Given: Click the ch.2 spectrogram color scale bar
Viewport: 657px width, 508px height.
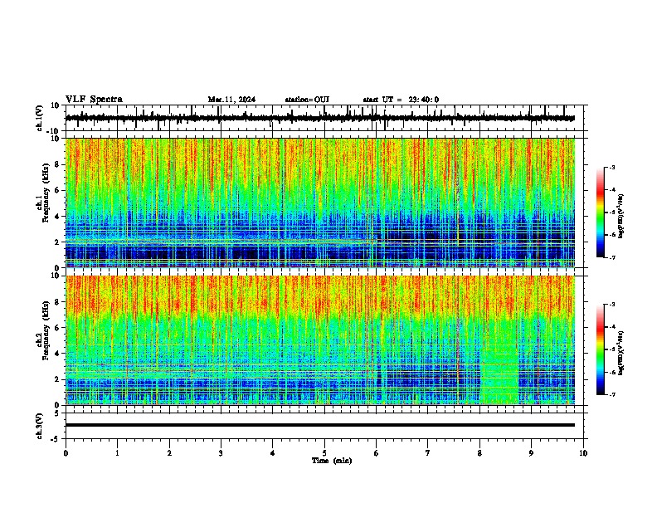Looking at the screenshot, I should coord(601,349).
